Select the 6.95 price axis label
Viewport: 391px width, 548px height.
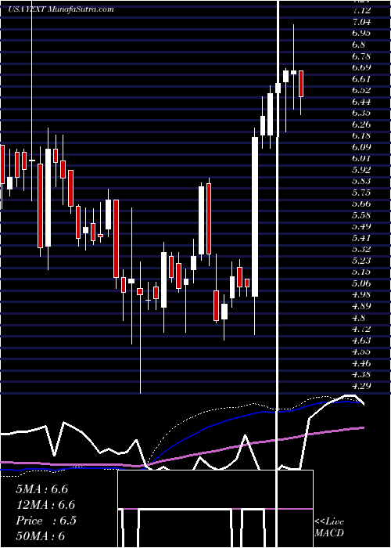click(361, 33)
